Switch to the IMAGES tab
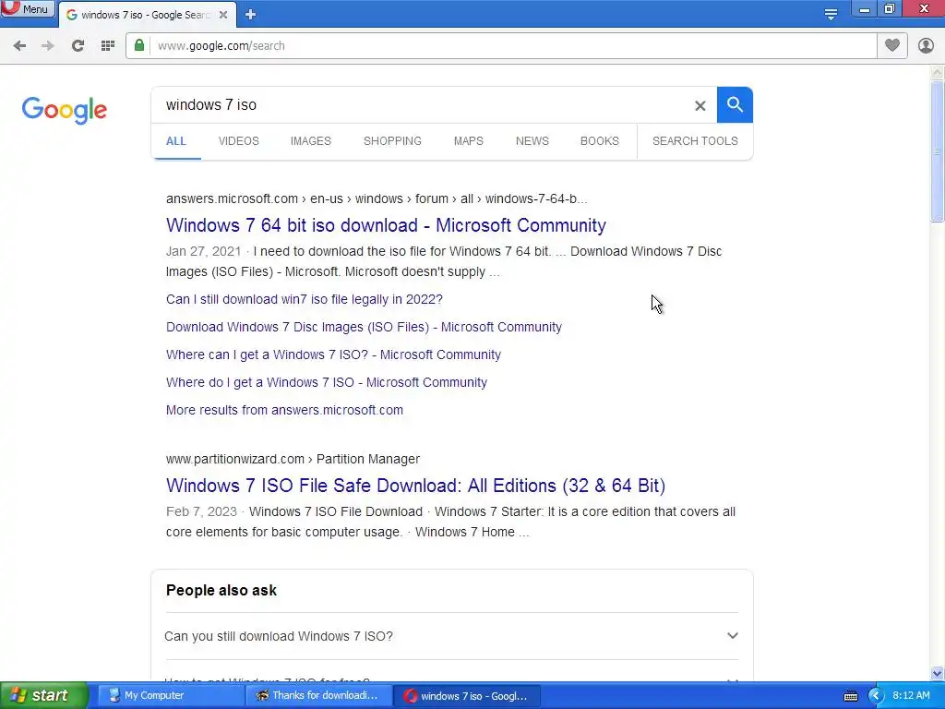 tap(311, 141)
